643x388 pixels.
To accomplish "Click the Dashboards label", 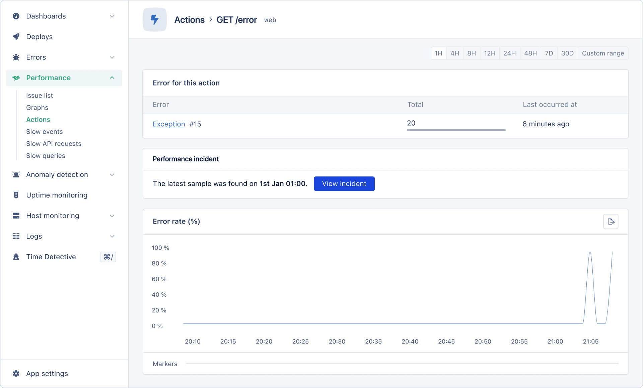I will pos(46,16).
